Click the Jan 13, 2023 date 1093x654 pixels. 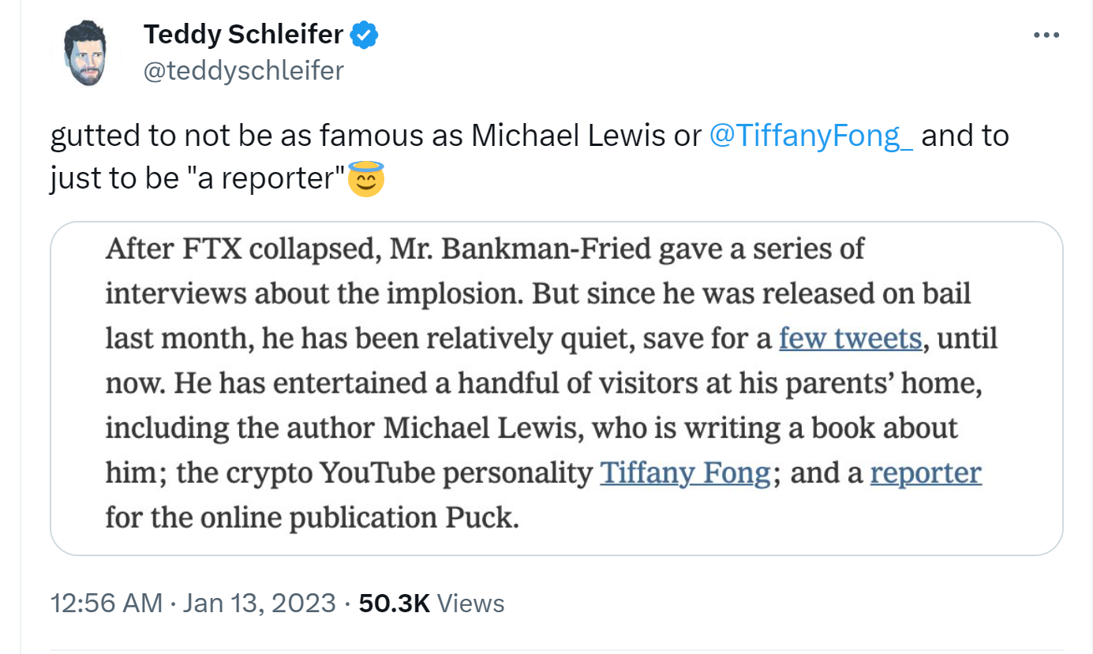[260, 604]
